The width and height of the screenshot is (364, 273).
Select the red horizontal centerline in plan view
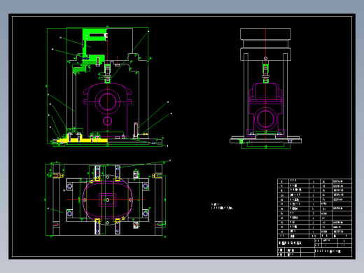(x=106, y=200)
